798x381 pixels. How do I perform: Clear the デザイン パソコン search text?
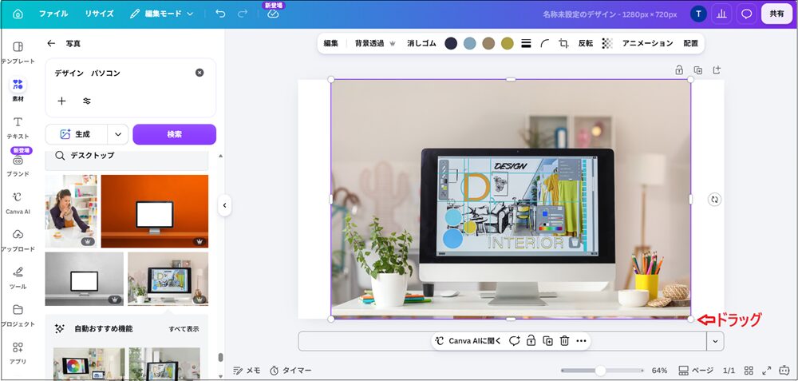click(199, 73)
